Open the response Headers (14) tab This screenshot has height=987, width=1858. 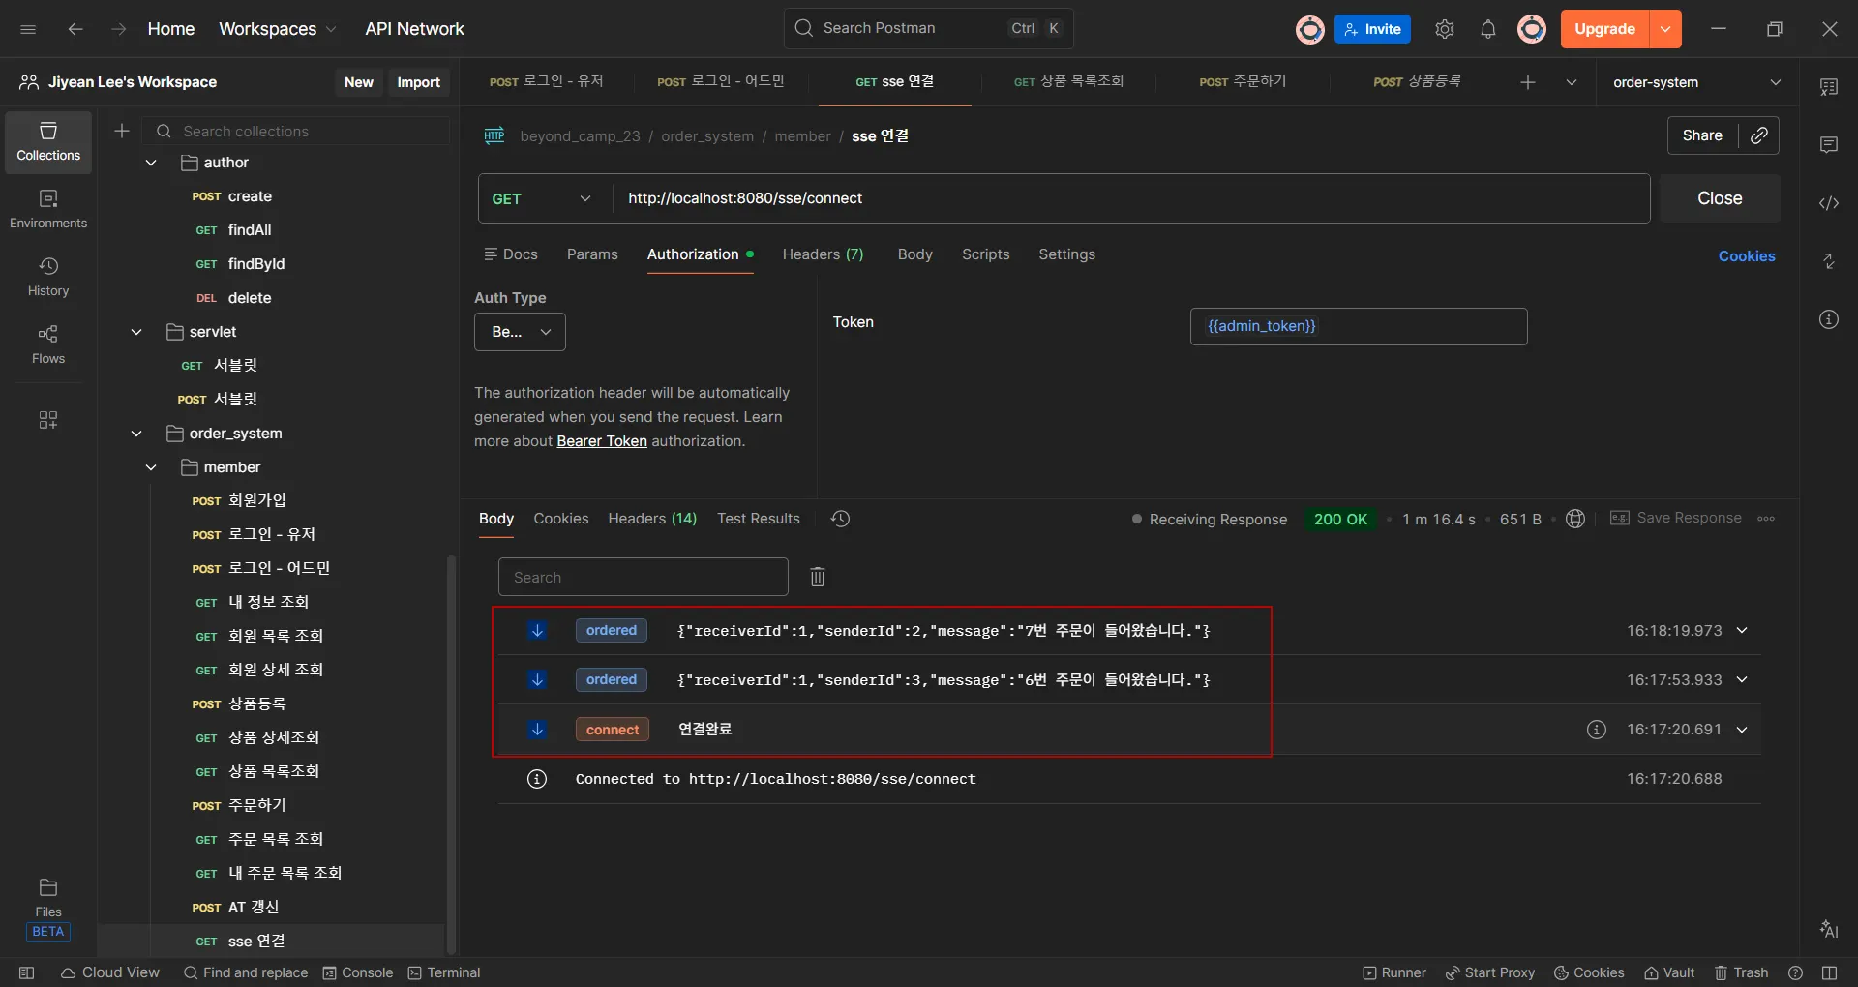point(652,519)
